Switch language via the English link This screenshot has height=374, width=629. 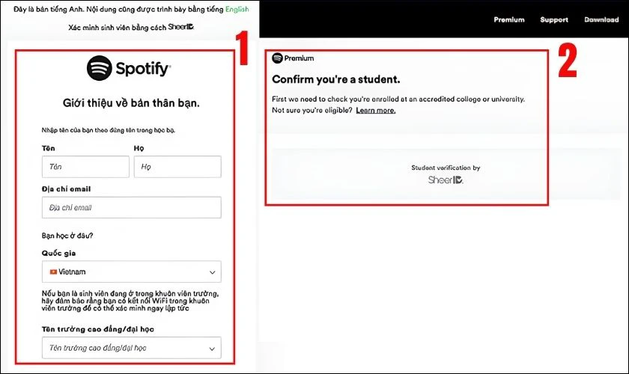237,9
